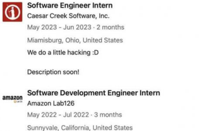This screenshot has width=200, height=131.
Task: Click the Amazon Lab126 logo
Action: click(x=13, y=99)
